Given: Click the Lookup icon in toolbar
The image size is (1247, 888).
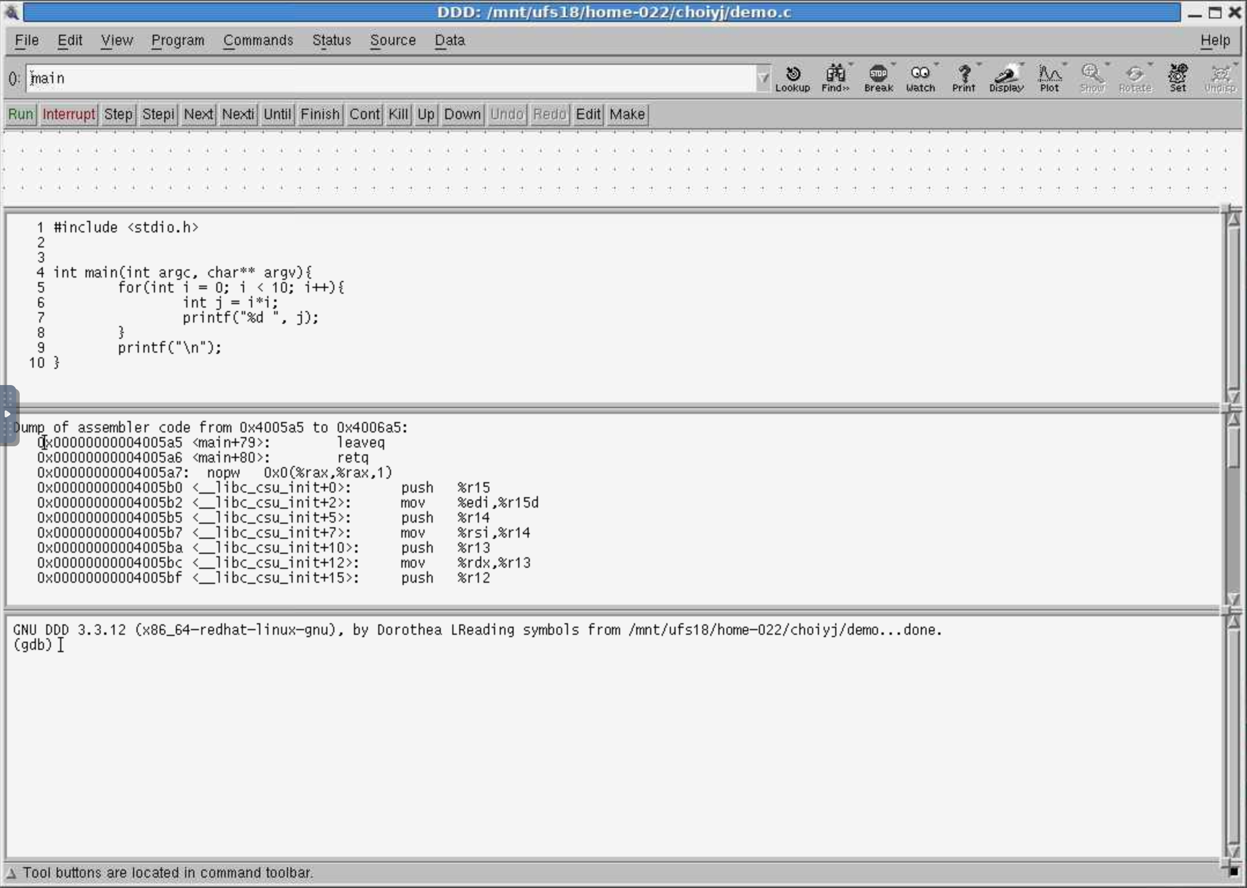Looking at the screenshot, I should tap(792, 77).
